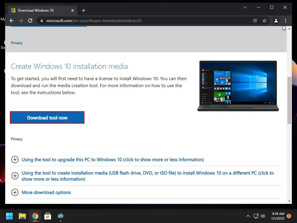Open the Windows Start menu

point(9,216)
